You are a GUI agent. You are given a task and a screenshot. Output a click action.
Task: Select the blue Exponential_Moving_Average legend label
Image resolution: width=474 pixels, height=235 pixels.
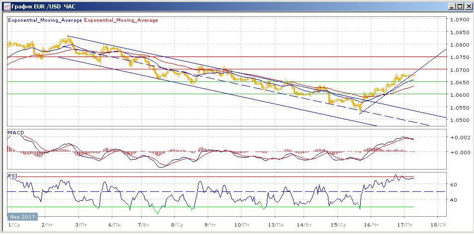[x=45, y=20]
